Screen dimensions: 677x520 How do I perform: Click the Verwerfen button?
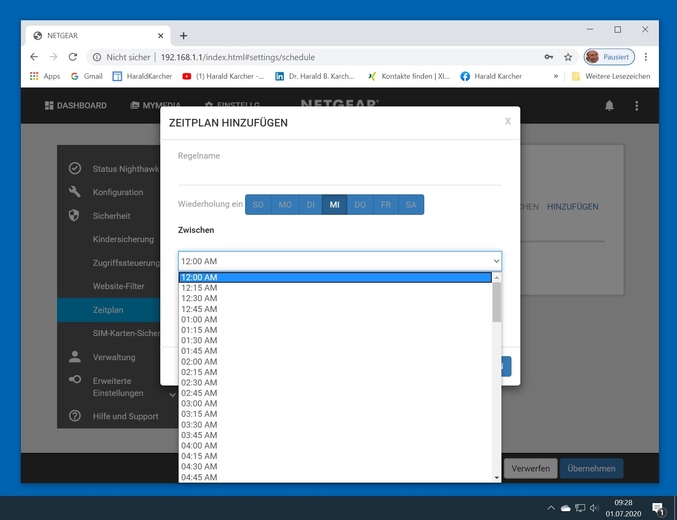coord(530,469)
